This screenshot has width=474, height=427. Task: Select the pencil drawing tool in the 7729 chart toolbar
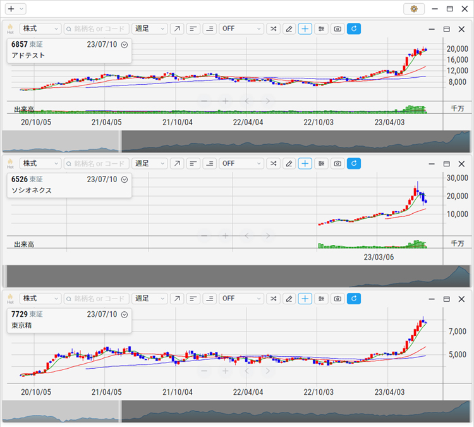point(289,299)
